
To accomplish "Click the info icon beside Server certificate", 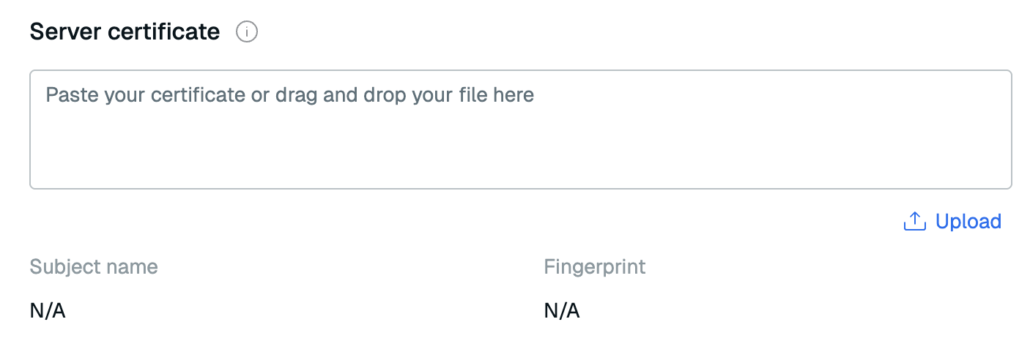I will tap(247, 32).
